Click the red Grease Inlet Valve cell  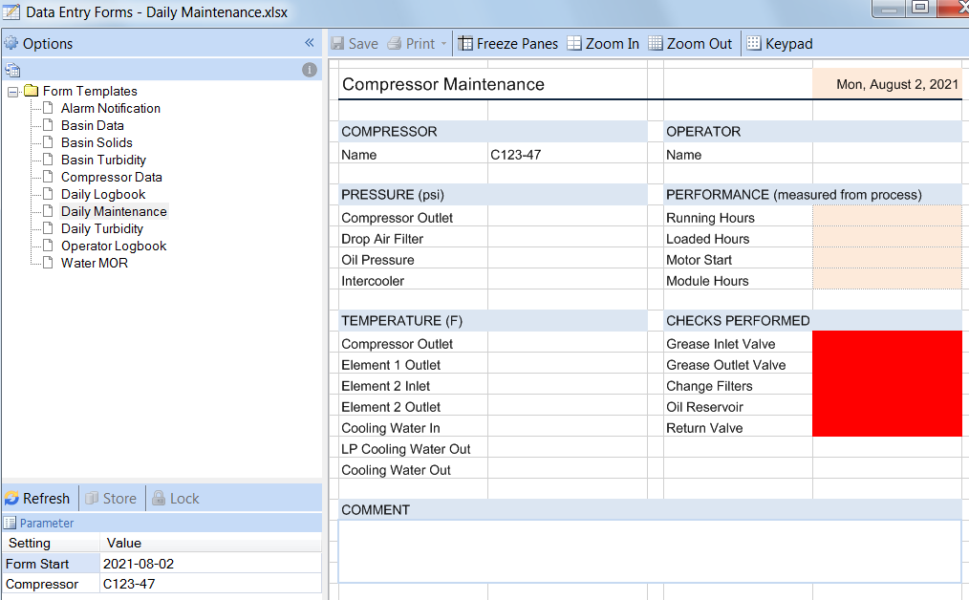pyautogui.click(x=887, y=342)
